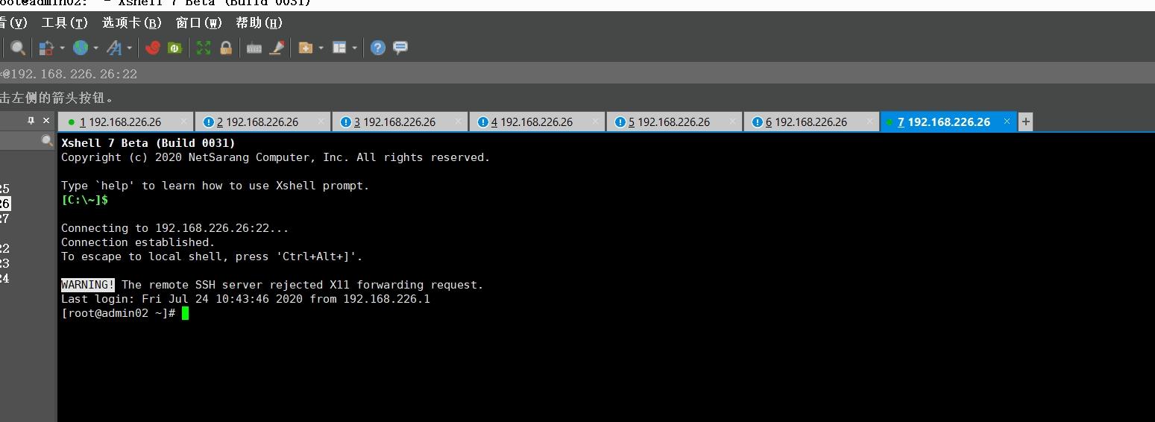Select highlighted session ending in 26 in sidebar
The width and height of the screenshot is (1155, 422).
[x=5, y=204]
